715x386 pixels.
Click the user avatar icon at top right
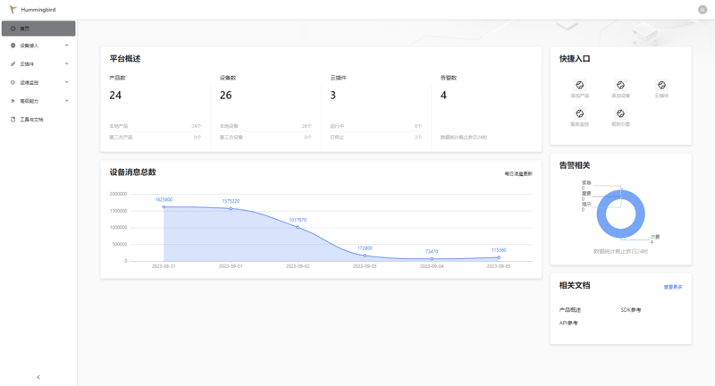702,10
